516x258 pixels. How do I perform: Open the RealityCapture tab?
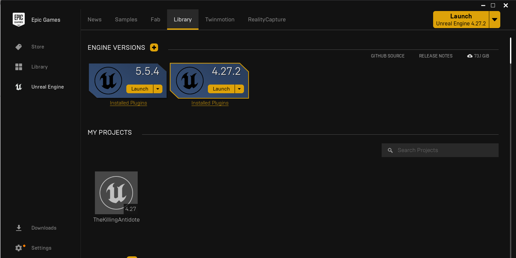pos(267,19)
